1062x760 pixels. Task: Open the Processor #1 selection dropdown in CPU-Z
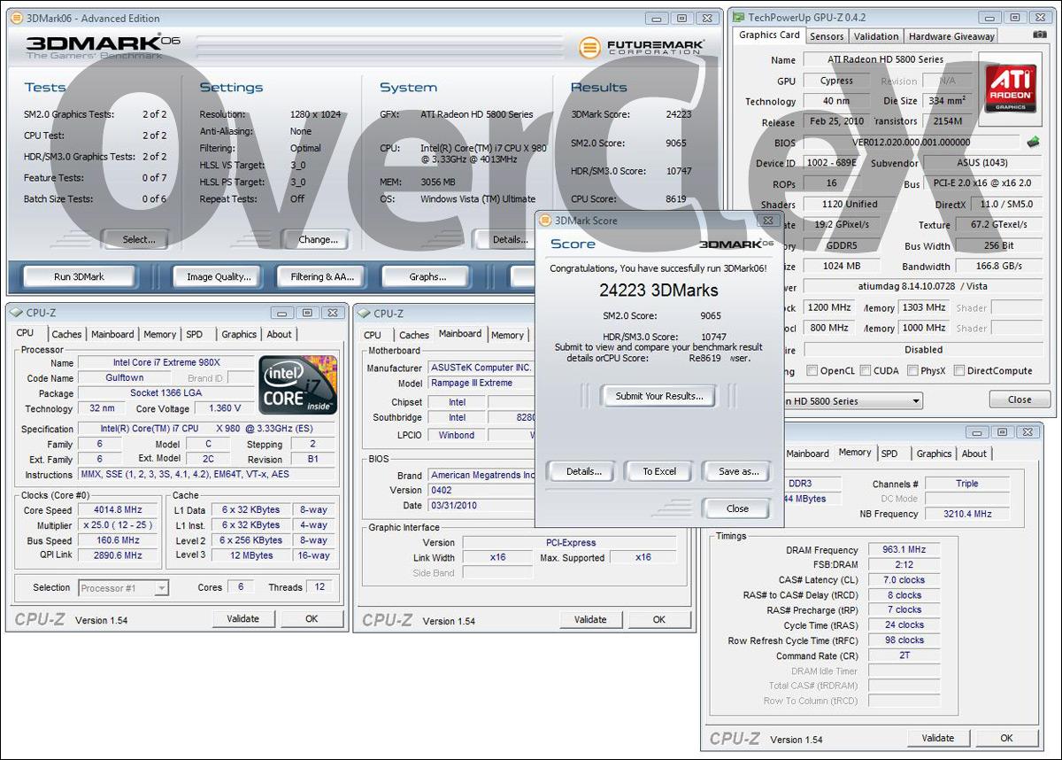(x=161, y=587)
